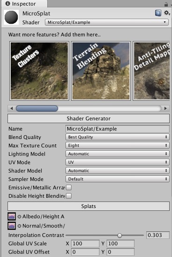Viewport: 172px width, 257px height.
Task: Open the Blend Quality dropdown
Action: [117, 137]
